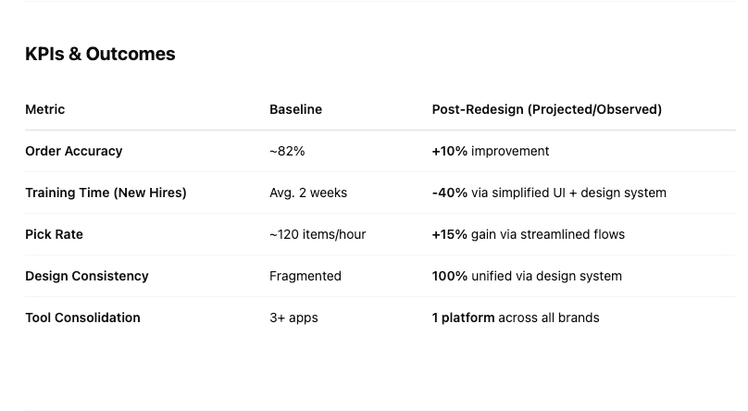Click the +15% gain via streamlined flows
Screen dimensions: 748x411
[x=528, y=234]
